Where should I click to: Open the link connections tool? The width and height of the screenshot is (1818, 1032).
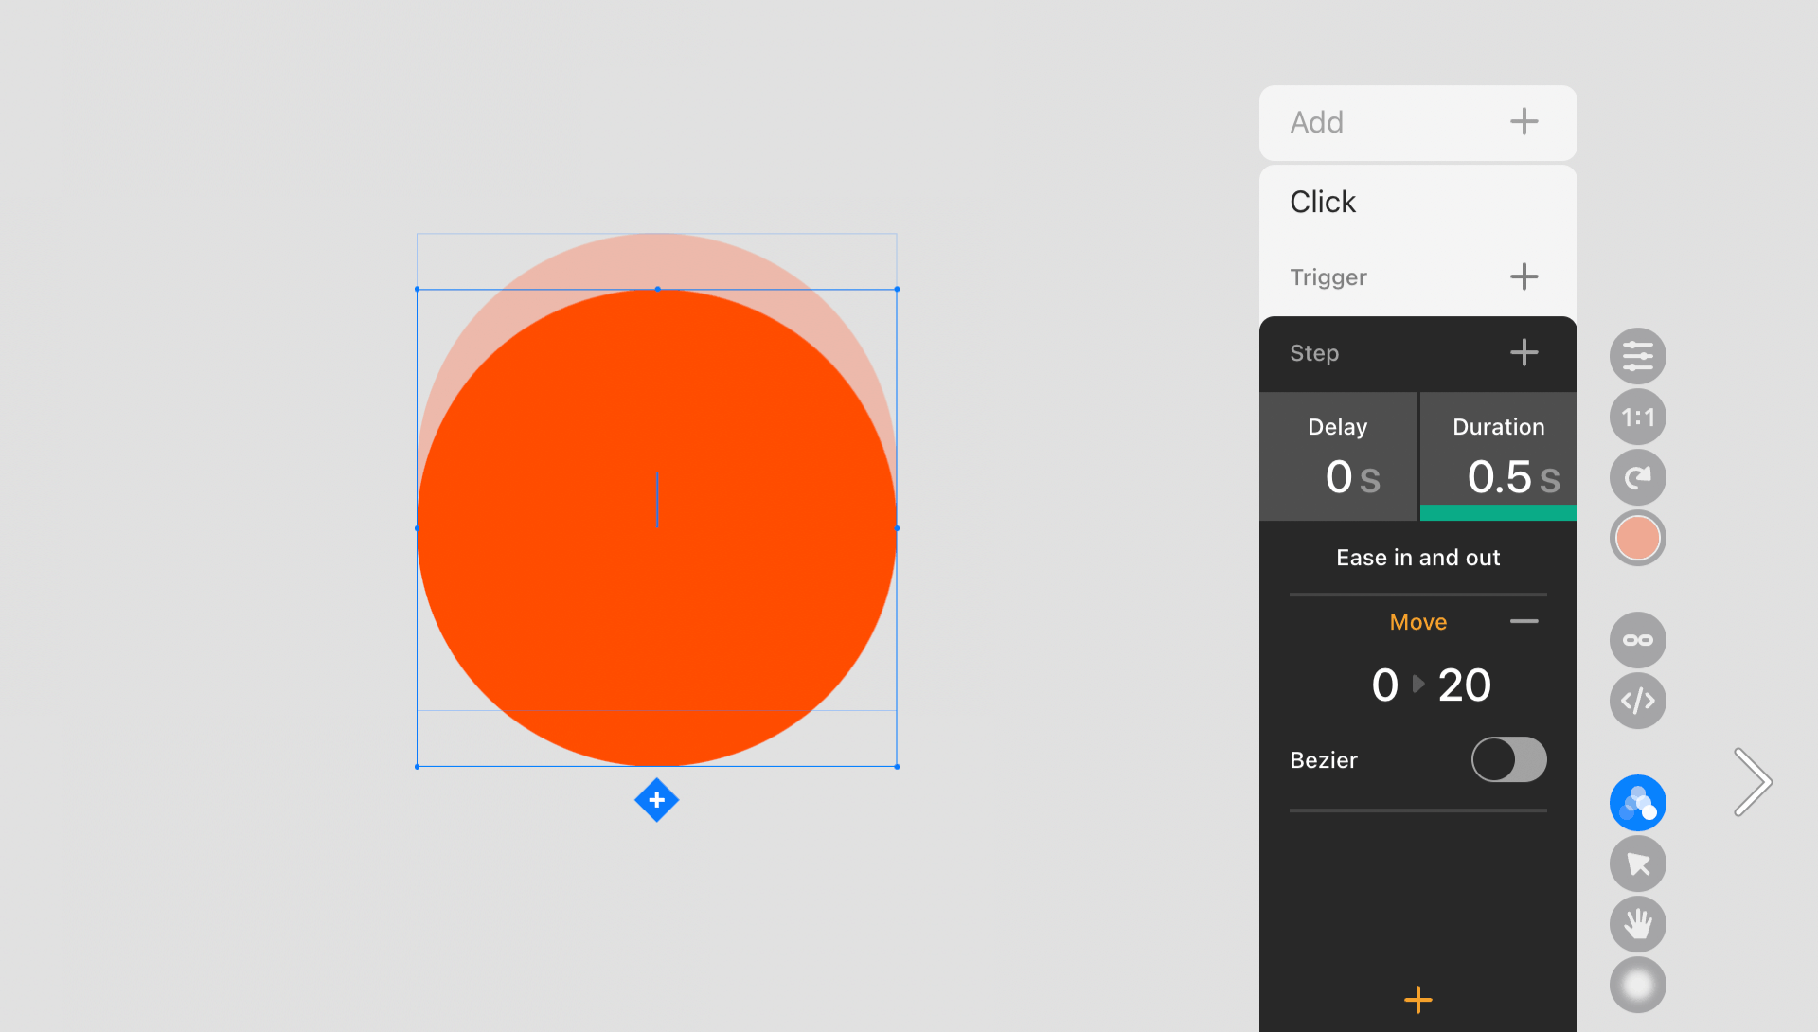point(1637,640)
